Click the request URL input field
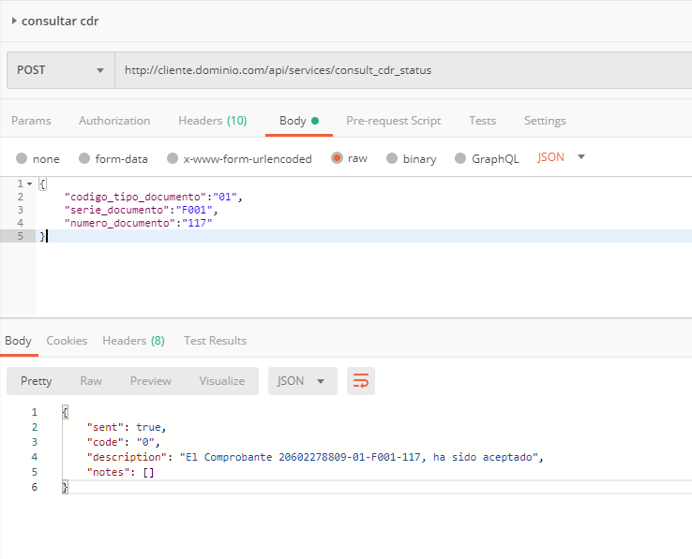Viewport: 692px width, 559px height. [403, 70]
